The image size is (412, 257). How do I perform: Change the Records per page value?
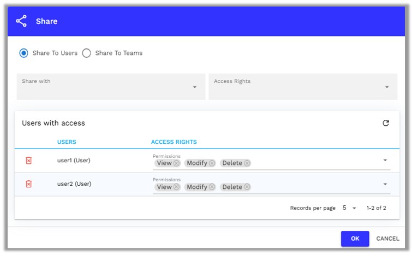349,208
